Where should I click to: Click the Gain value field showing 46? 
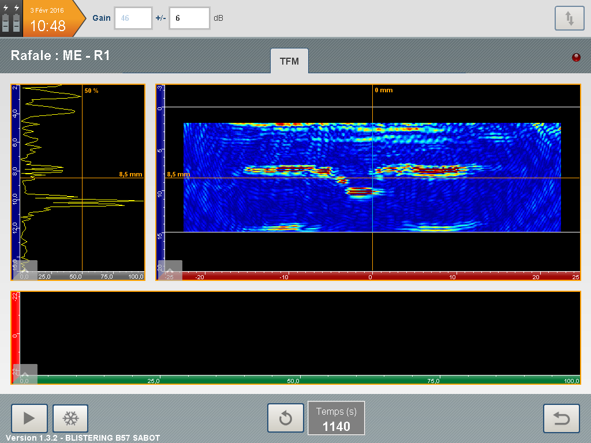click(133, 18)
